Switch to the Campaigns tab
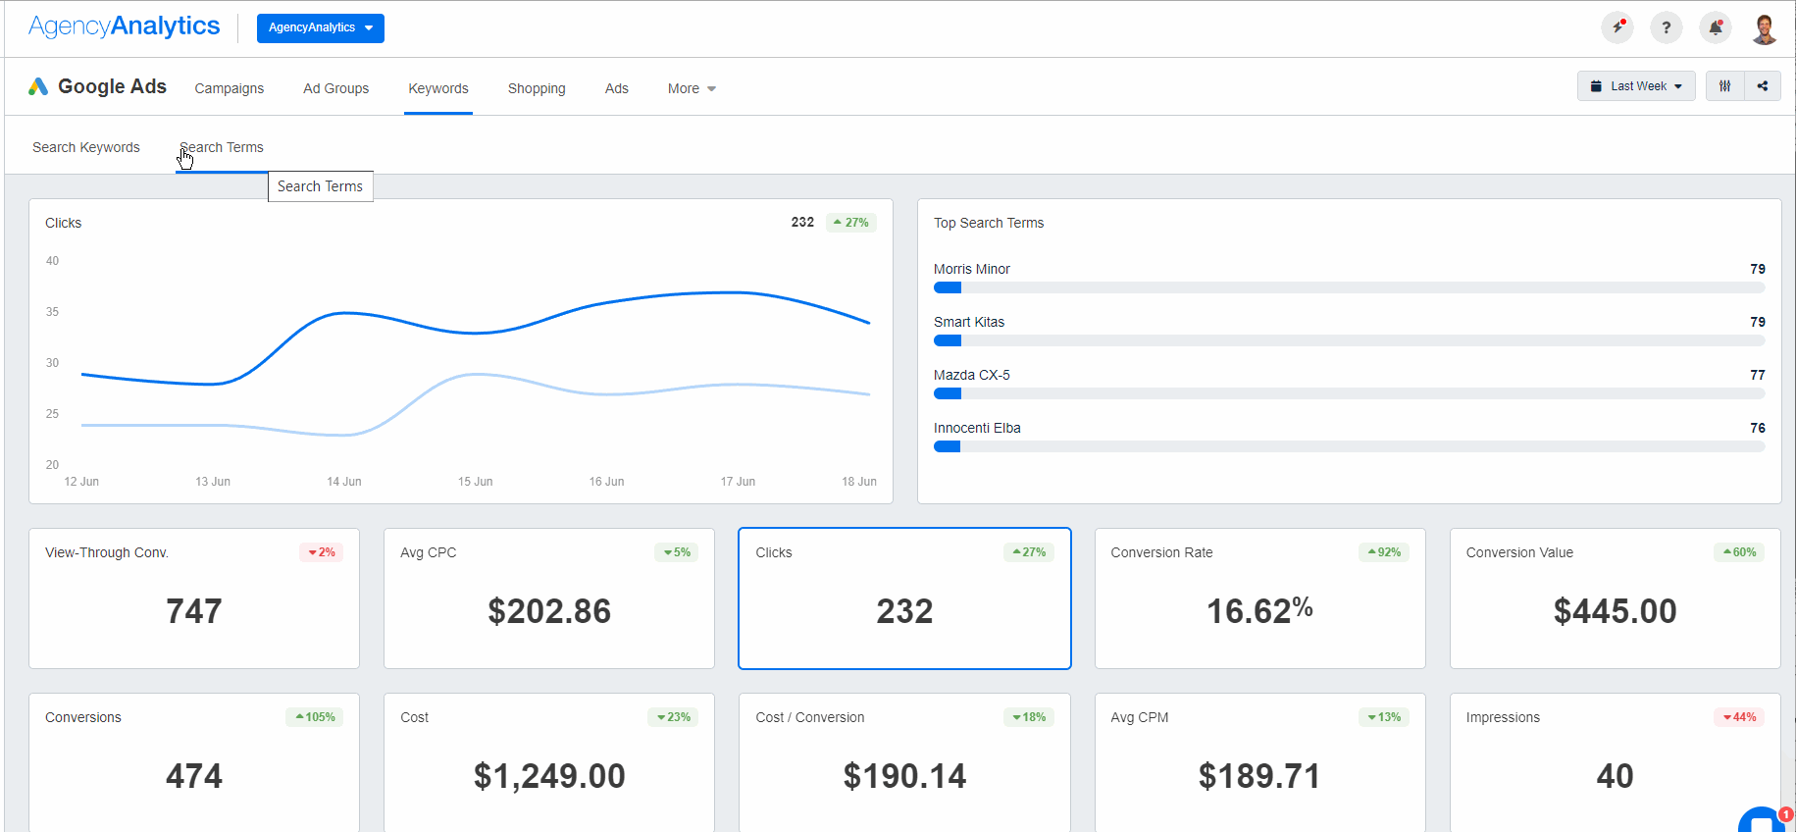 [x=230, y=88]
